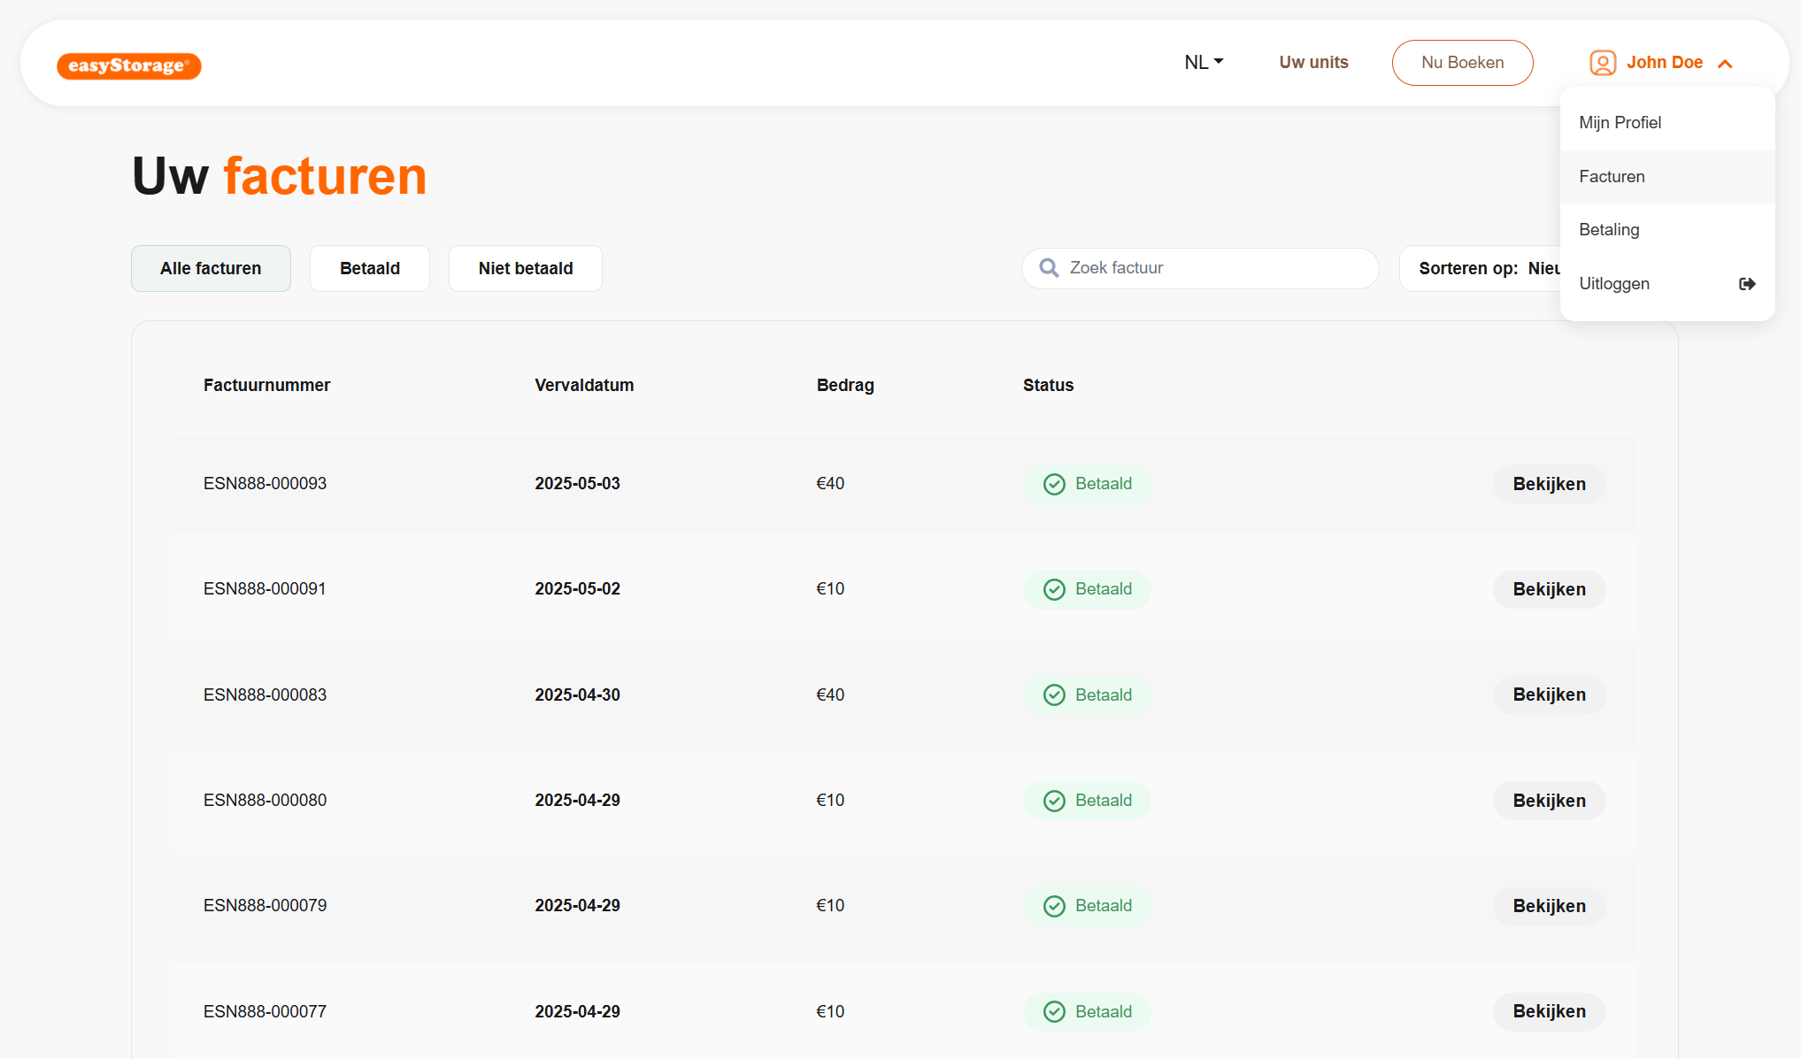The image size is (1801, 1059).
Task: Open Mijn Profiel from the account menu
Action: [1620, 123]
